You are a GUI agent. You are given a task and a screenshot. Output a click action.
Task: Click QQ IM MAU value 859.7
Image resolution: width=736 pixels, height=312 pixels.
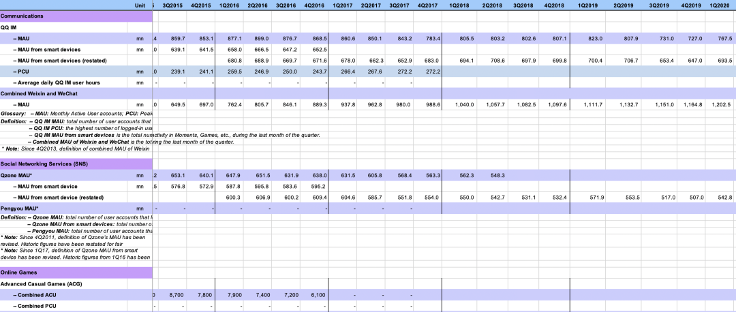tap(177, 38)
